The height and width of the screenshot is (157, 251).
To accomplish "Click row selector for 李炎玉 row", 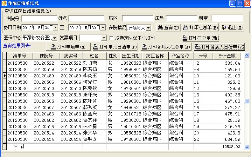I will [x=5, y=76].
